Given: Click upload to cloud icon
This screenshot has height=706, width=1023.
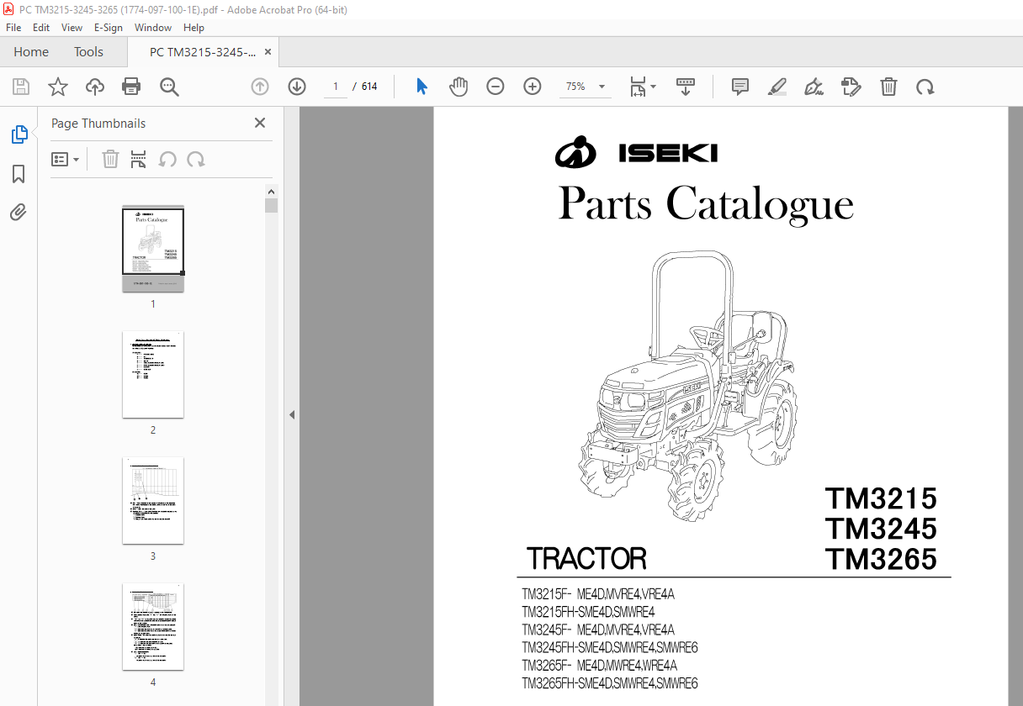Looking at the screenshot, I should tap(95, 87).
